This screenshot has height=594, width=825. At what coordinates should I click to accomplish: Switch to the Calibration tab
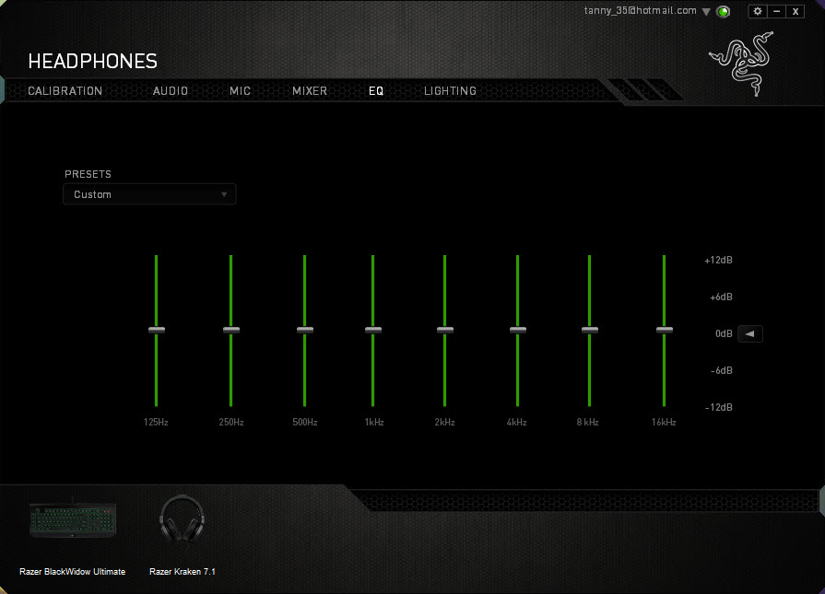pyautogui.click(x=65, y=91)
